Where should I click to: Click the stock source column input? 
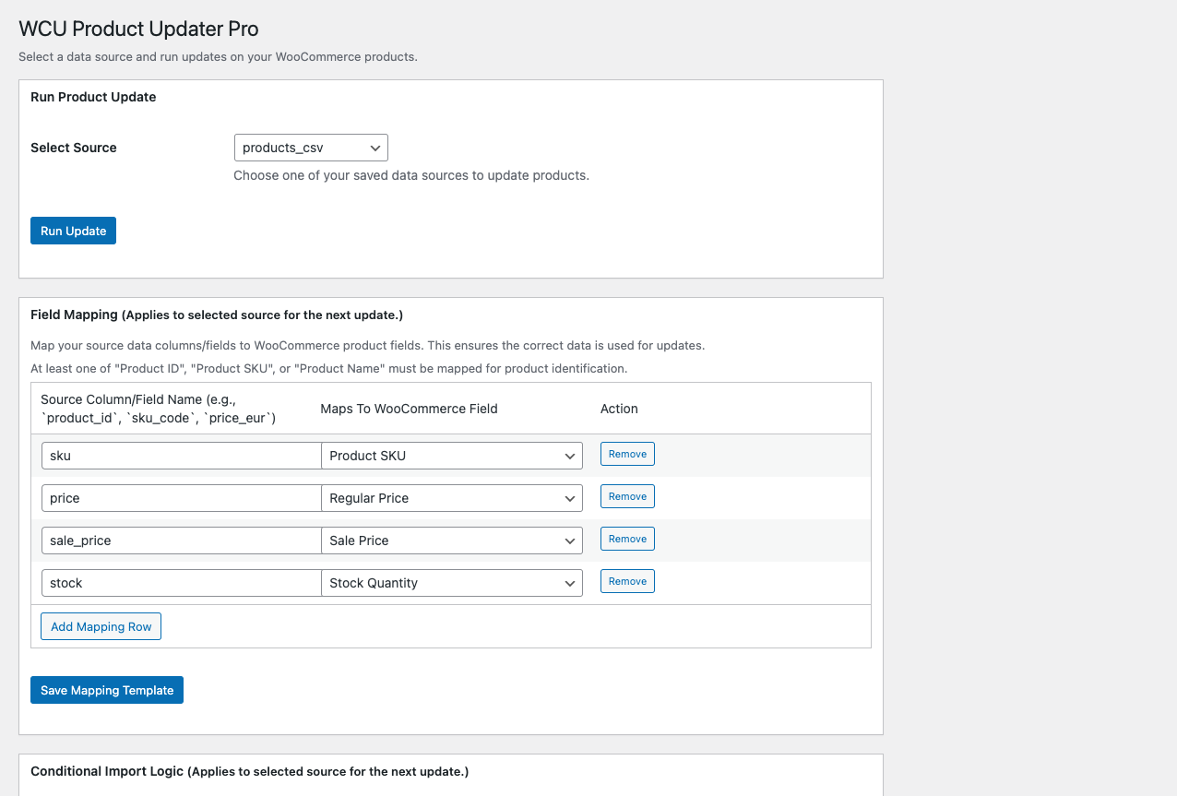click(x=181, y=583)
